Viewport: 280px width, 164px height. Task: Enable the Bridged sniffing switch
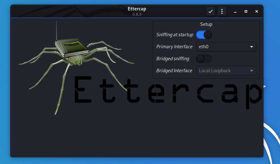click(x=204, y=59)
